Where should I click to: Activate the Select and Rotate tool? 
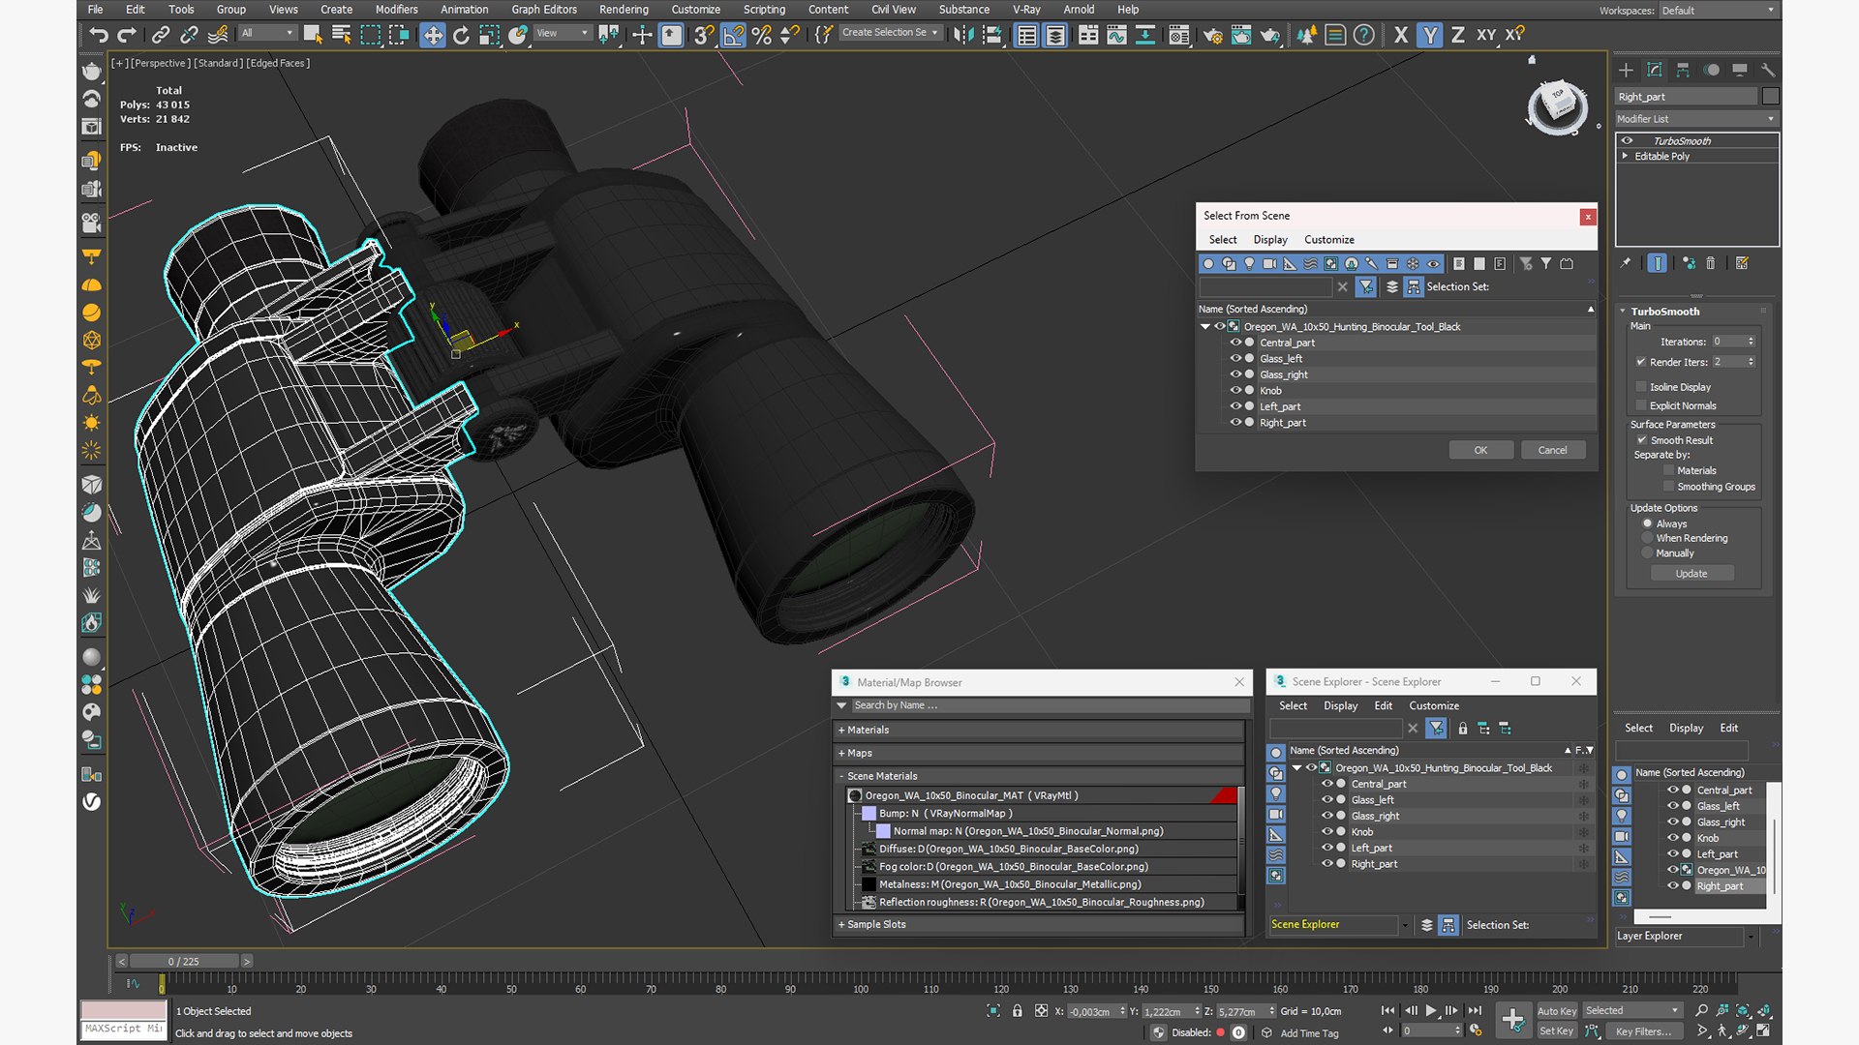(x=461, y=36)
